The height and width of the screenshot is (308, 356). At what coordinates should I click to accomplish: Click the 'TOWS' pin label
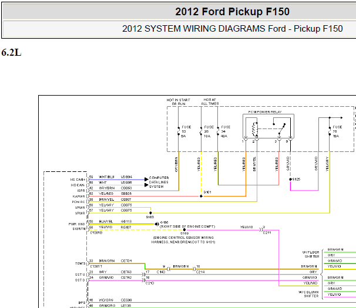[x=80, y=263]
